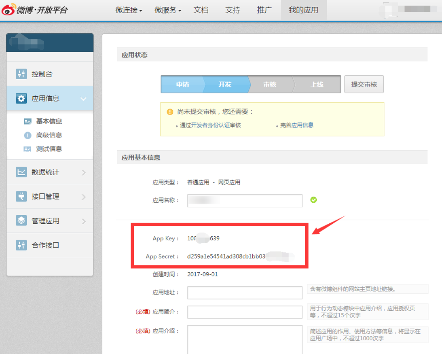
Task: Open the 微连接 dropdown menu
Action: (129, 10)
